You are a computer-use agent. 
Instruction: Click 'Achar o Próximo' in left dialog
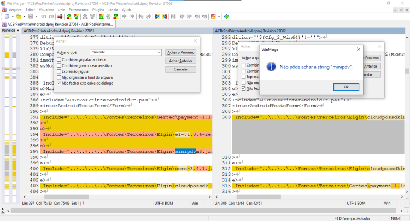pos(181,52)
